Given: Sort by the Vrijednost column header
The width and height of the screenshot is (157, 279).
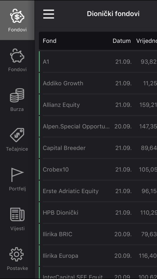Looking at the screenshot, I should tap(147, 41).
